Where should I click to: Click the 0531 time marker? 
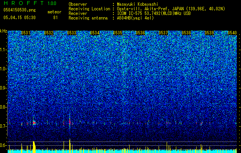pos(26,33)
